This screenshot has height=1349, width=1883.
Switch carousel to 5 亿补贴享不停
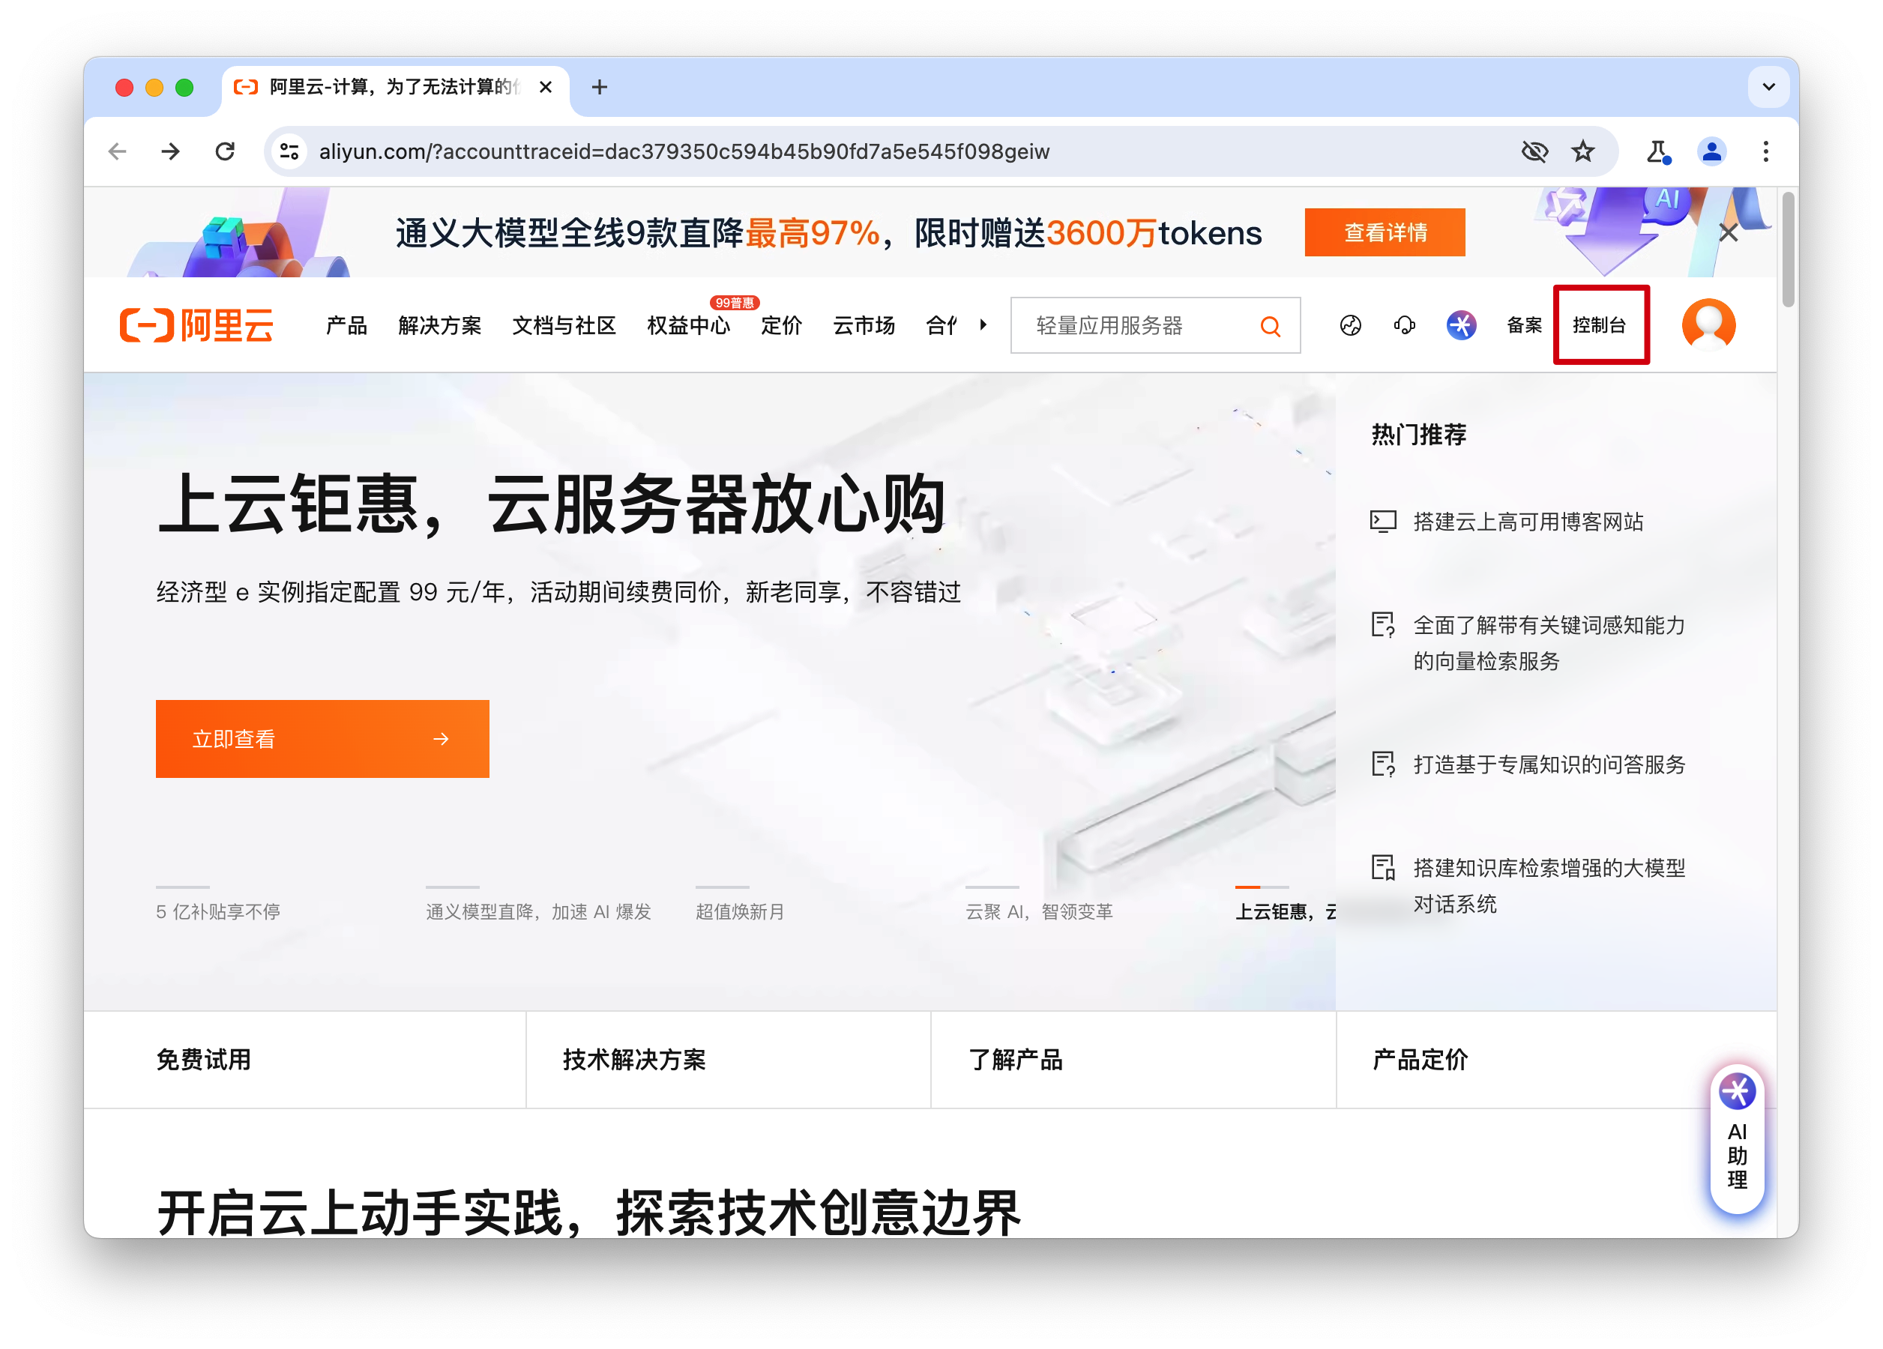[x=217, y=911]
